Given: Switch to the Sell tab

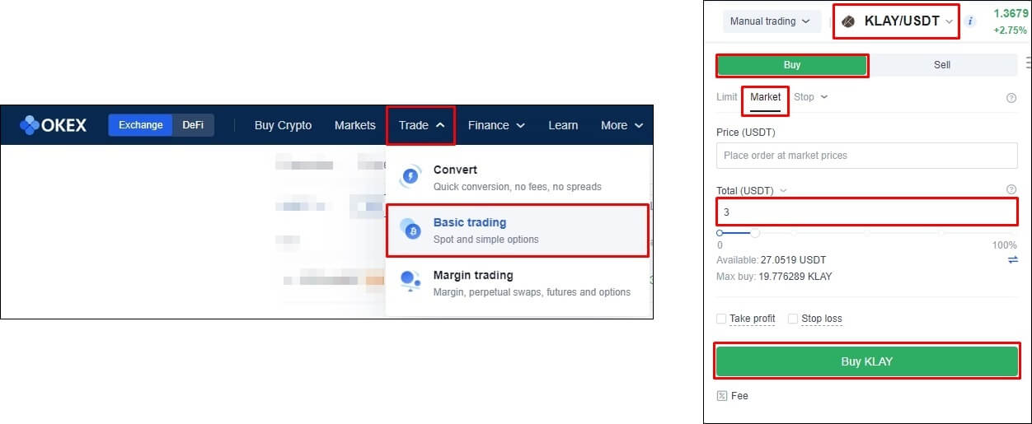Looking at the screenshot, I should click(942, 65).
